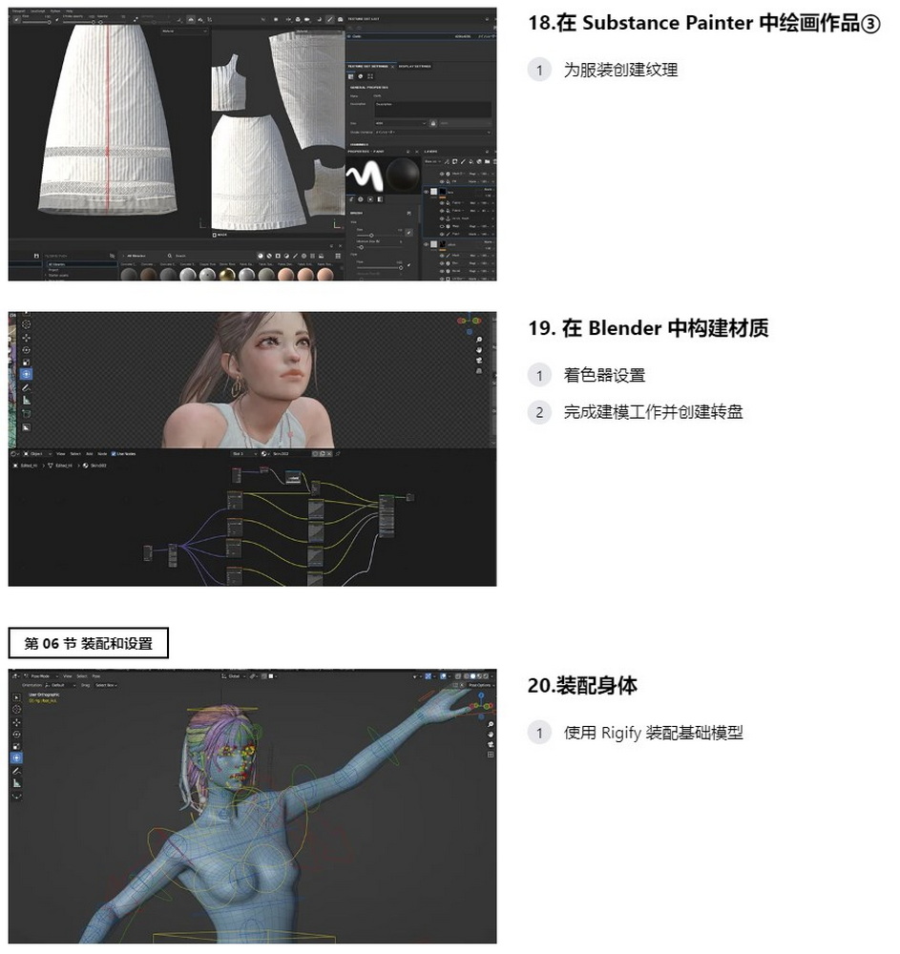Viewport: 900px width, 954px height.
Task: Select Scale tool in Rigify screenshot
Action: tap(16, 747)
